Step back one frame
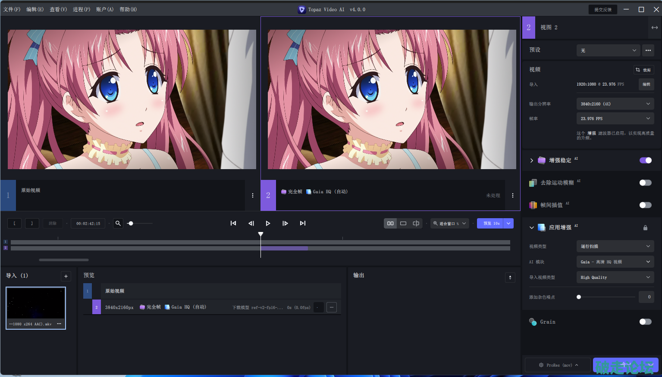The height and width of the screenshot is (377, 662). pos(251,223)
